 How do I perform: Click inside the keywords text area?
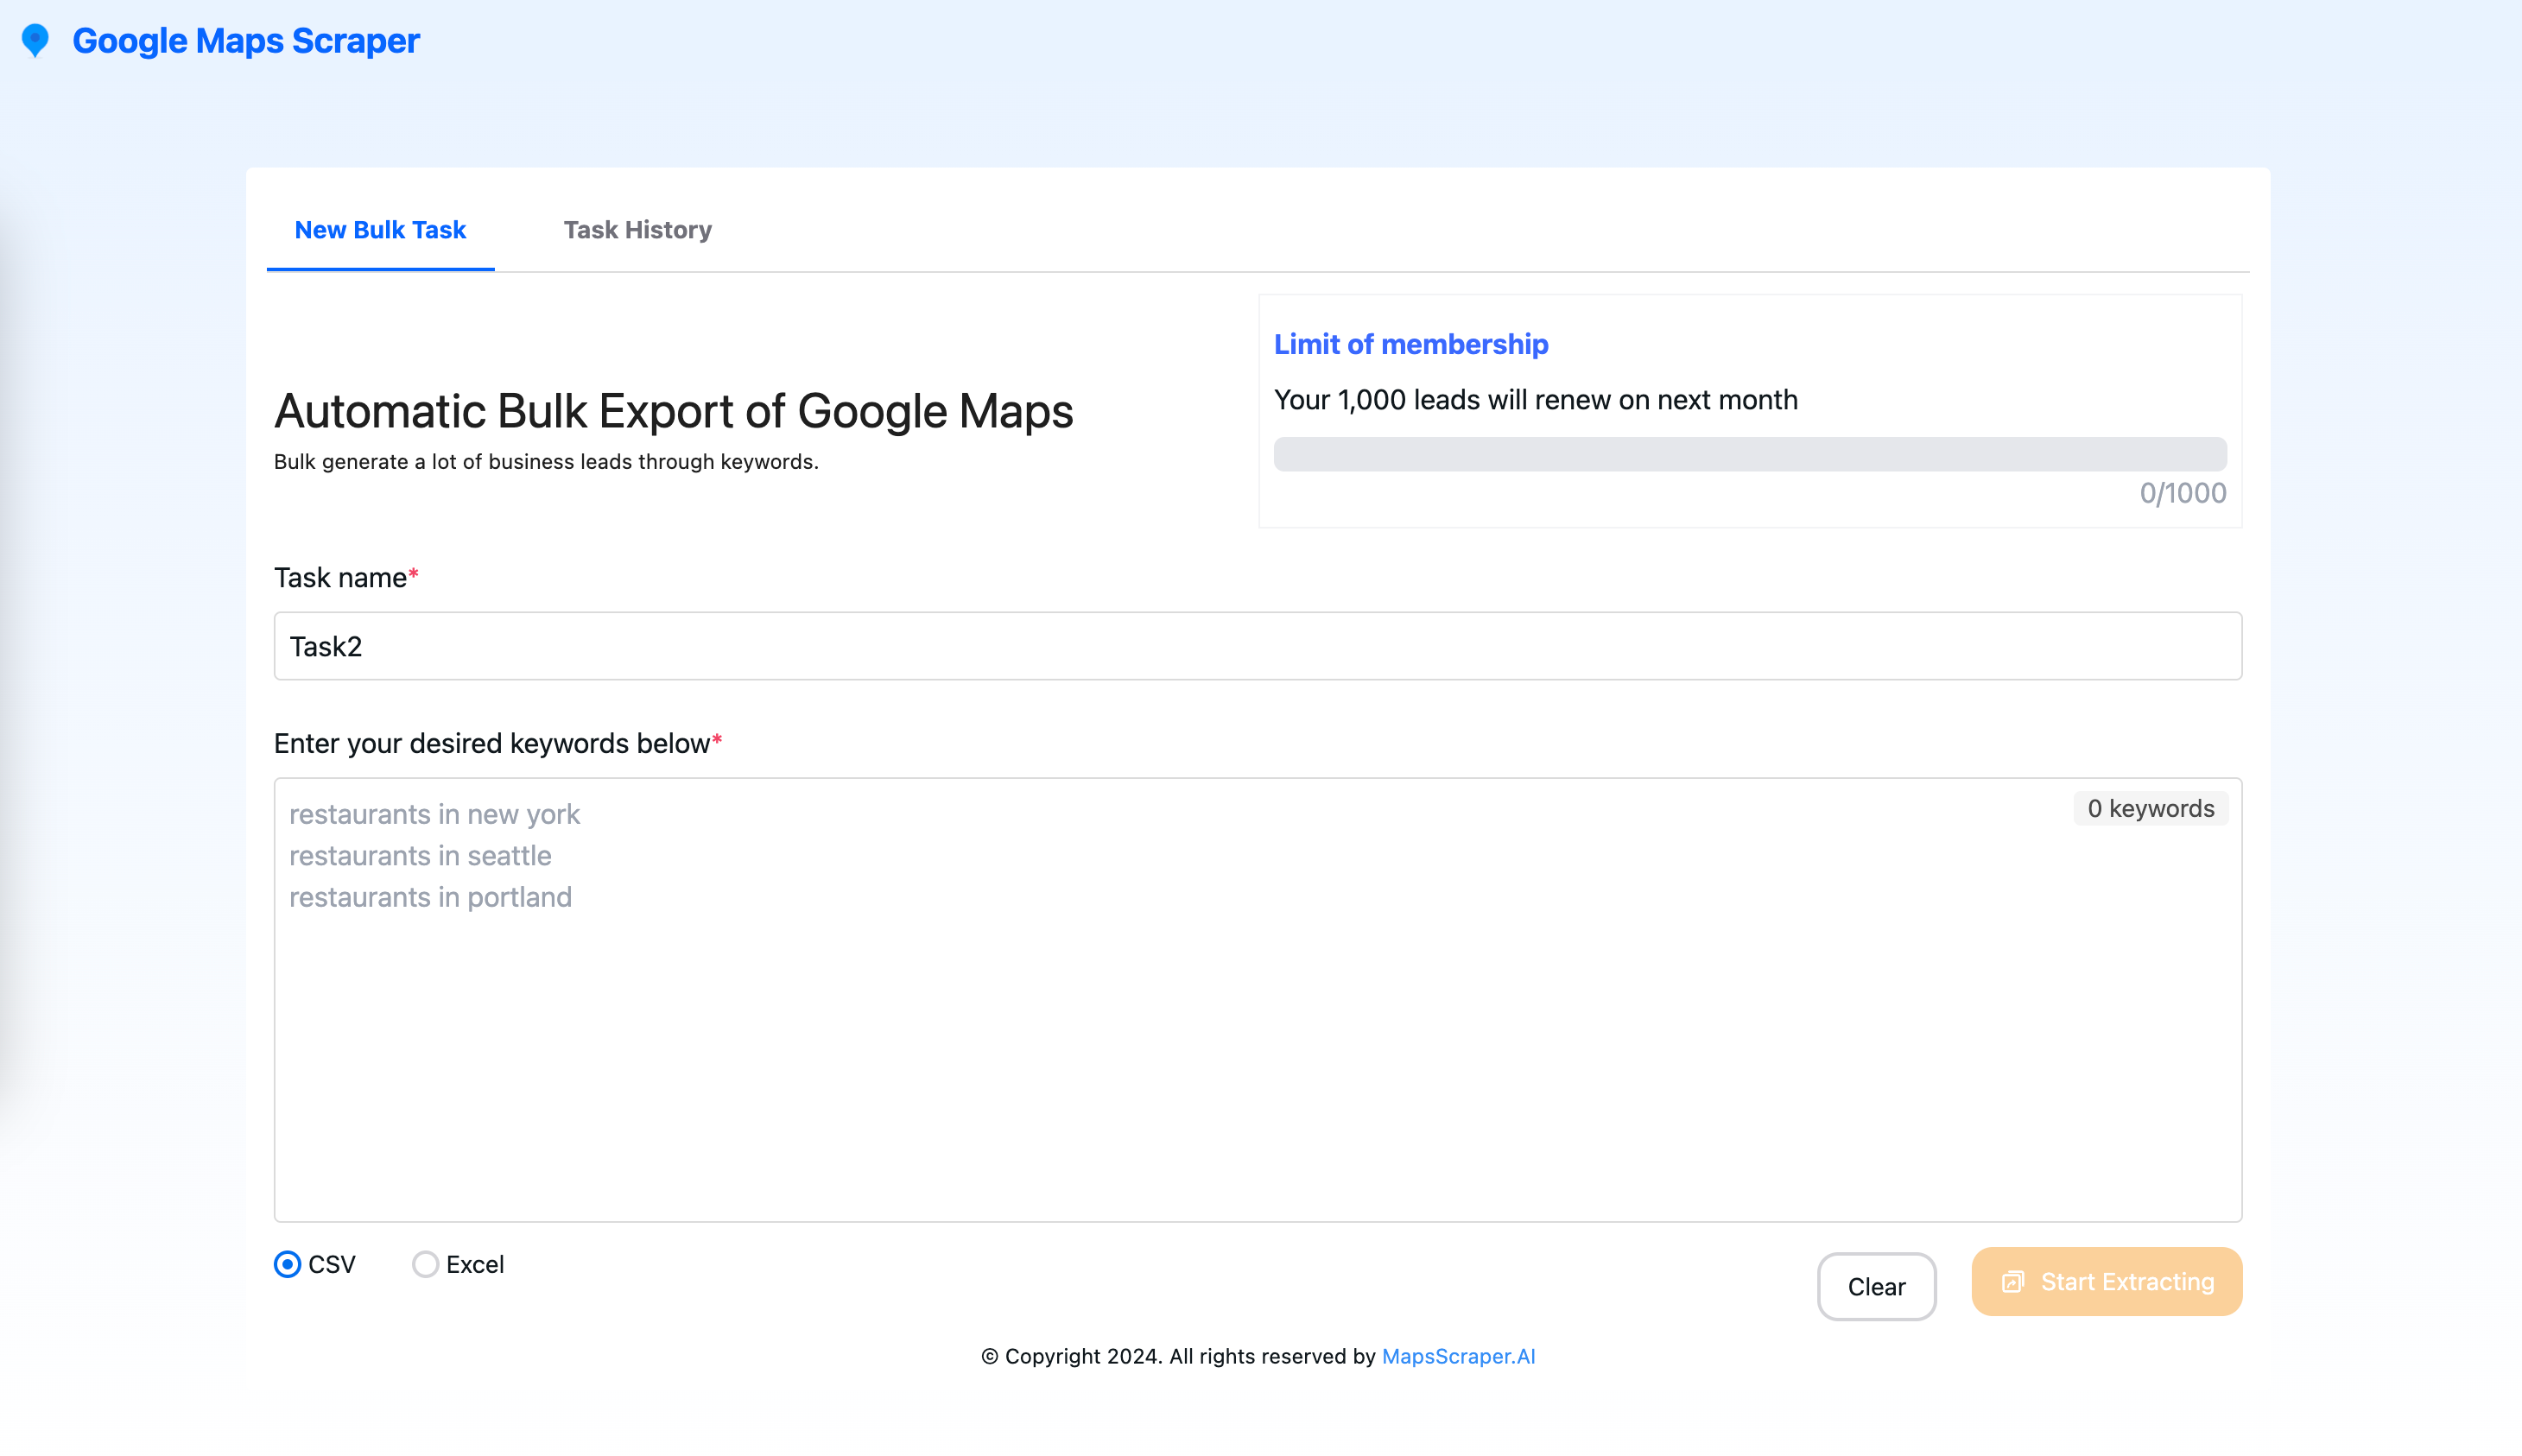pos(1257,1050)
